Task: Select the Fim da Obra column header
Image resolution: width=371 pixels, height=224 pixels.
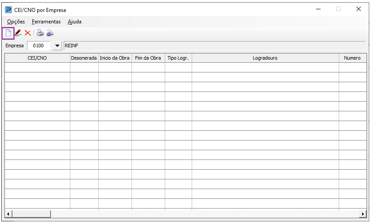Action: [148, 58]
